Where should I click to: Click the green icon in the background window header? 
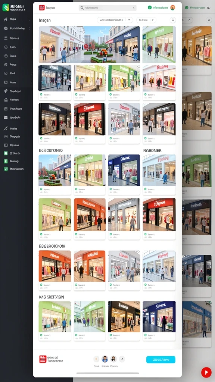pyautogui.click(x=187, y=7)
